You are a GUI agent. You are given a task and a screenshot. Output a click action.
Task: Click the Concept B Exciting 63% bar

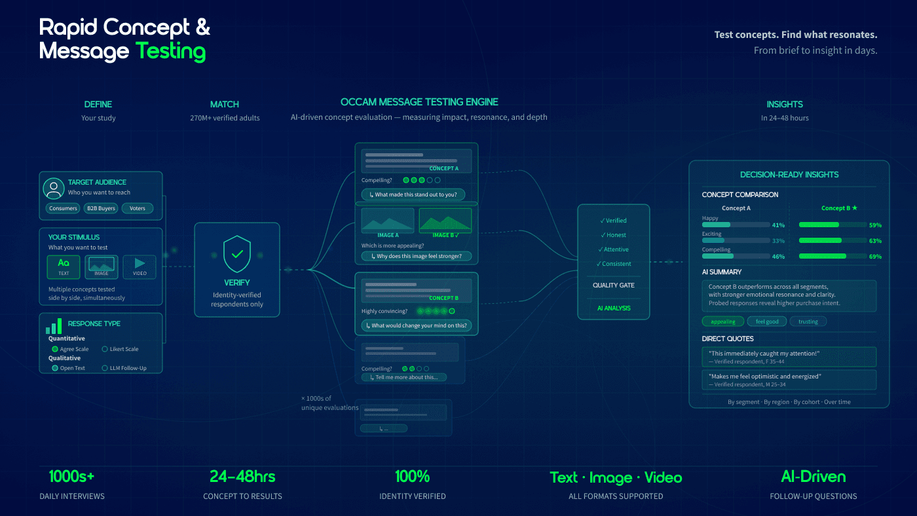(833, 240)
